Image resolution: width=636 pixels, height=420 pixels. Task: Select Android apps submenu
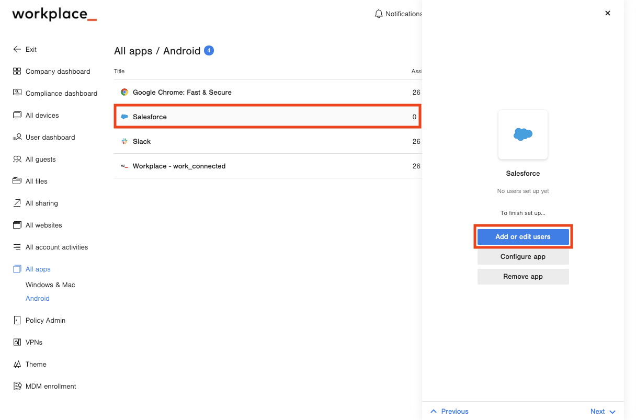click(x=38, y=298)
